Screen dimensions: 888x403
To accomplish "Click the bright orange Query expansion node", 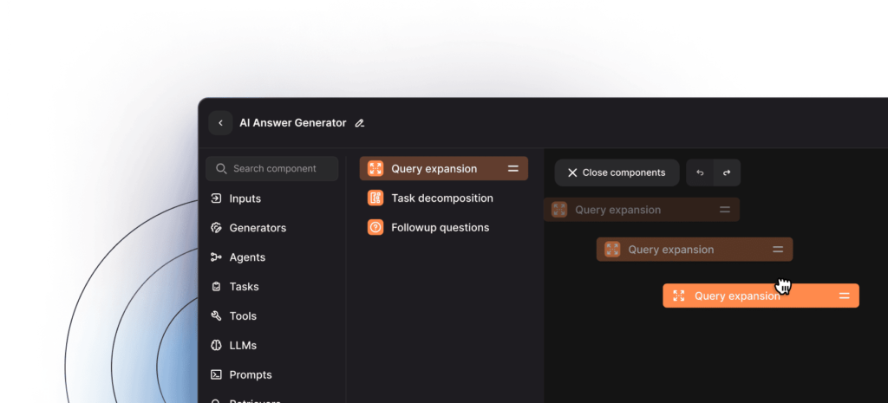I will [761, 296].
